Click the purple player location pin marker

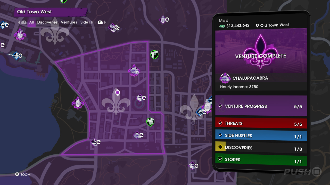(x=117, y=92)
